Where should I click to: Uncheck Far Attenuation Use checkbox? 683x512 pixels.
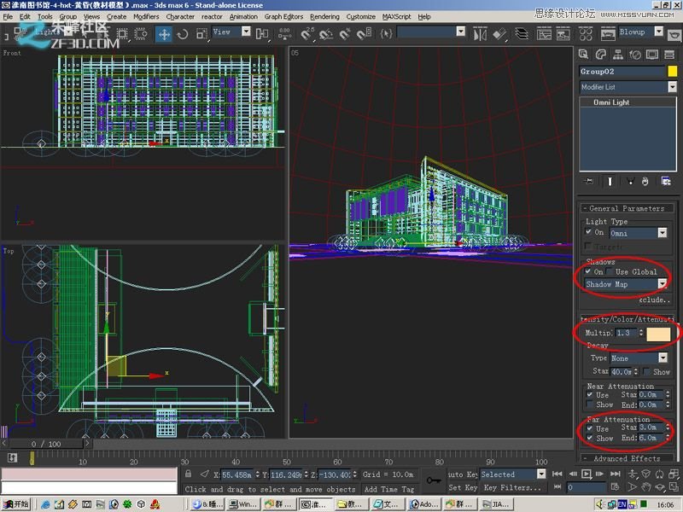589,428
